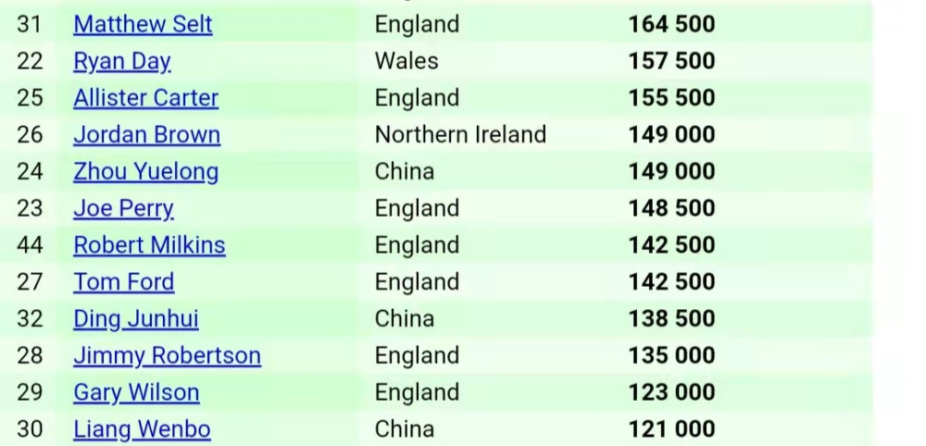
Task: Select the Northern Ireland country cell
Action: click(460, 134)
